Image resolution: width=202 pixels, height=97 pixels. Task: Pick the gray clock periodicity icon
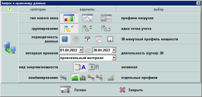[76, 39]
